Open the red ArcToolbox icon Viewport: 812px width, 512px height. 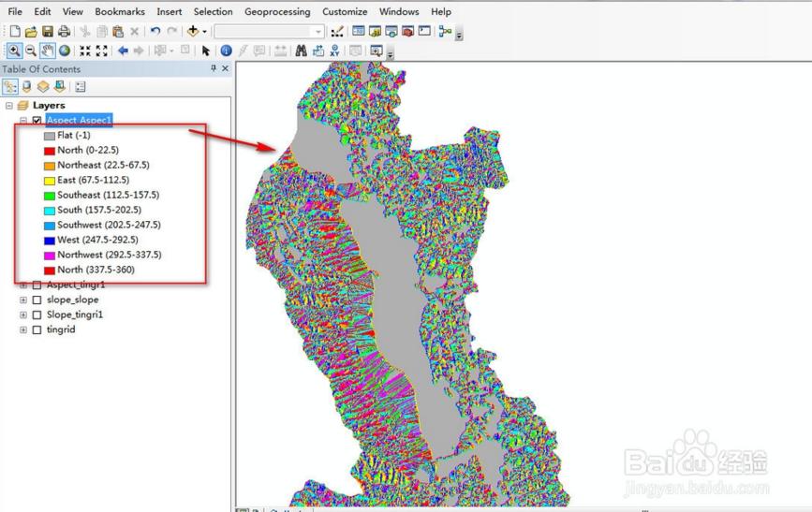pyautogui.click(x=408, y=31)
